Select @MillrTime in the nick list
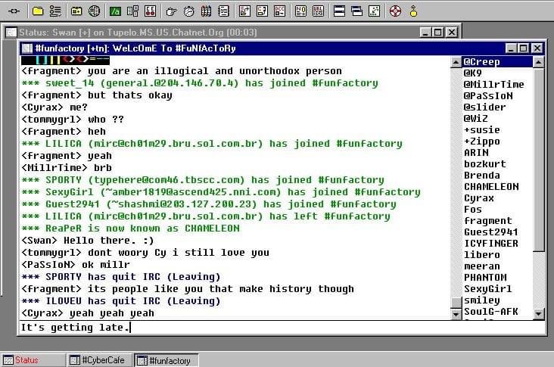Screen dimensions: 554x367 click(497, 85)
